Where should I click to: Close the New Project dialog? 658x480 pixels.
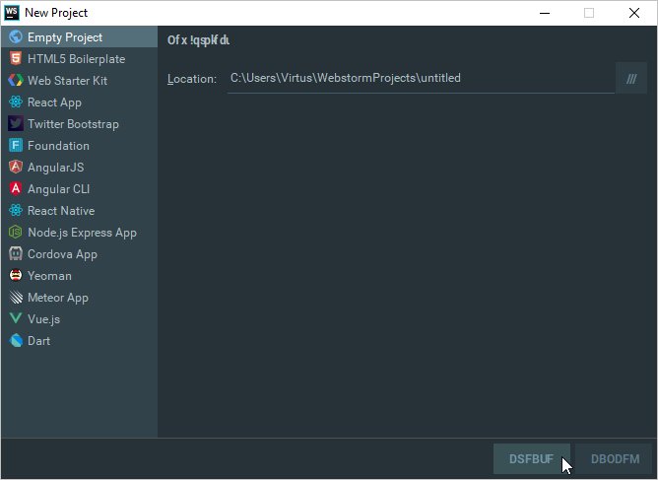634,13
